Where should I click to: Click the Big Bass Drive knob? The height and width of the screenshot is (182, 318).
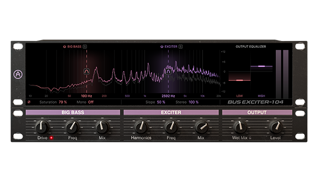pos(42,126)
